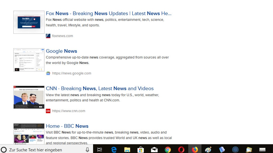Launch Microsoft Edge from the taskbar

click(114, 149)
